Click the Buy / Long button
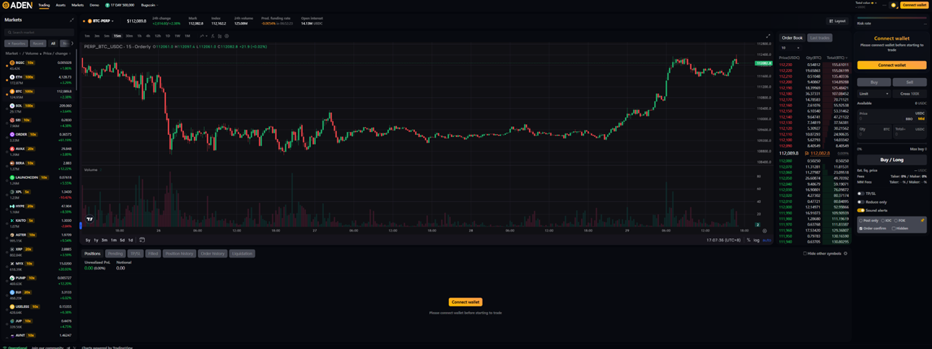This screenshot has height=349, width=932. pyautogui.click(x=892, y=160)
